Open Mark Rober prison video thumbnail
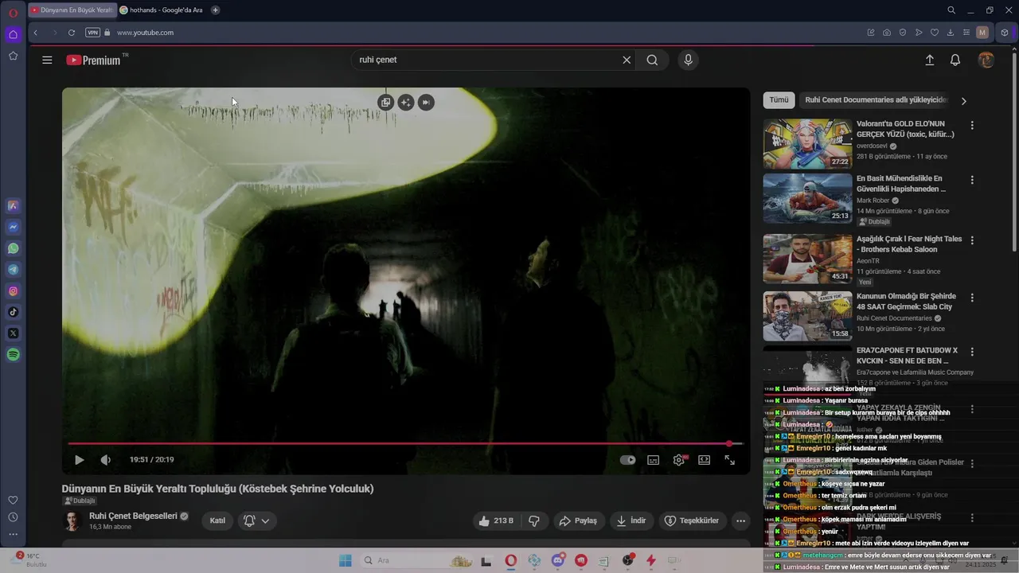This screenshot has width=1019, height=573. pyautogui.click(x=807, y=199)
